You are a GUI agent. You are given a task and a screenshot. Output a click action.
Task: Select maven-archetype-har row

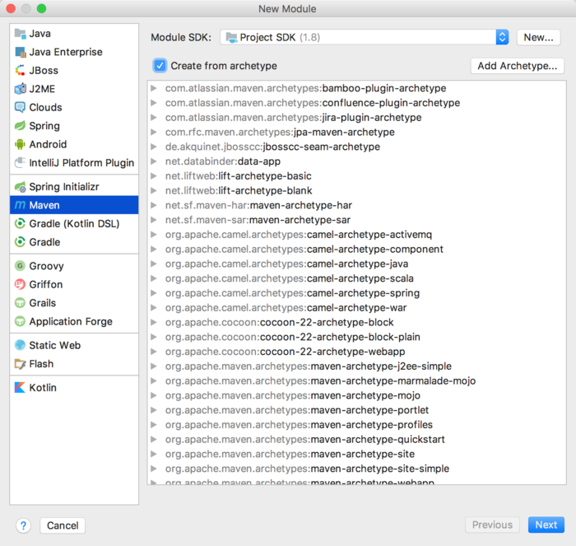click(356, 205)
